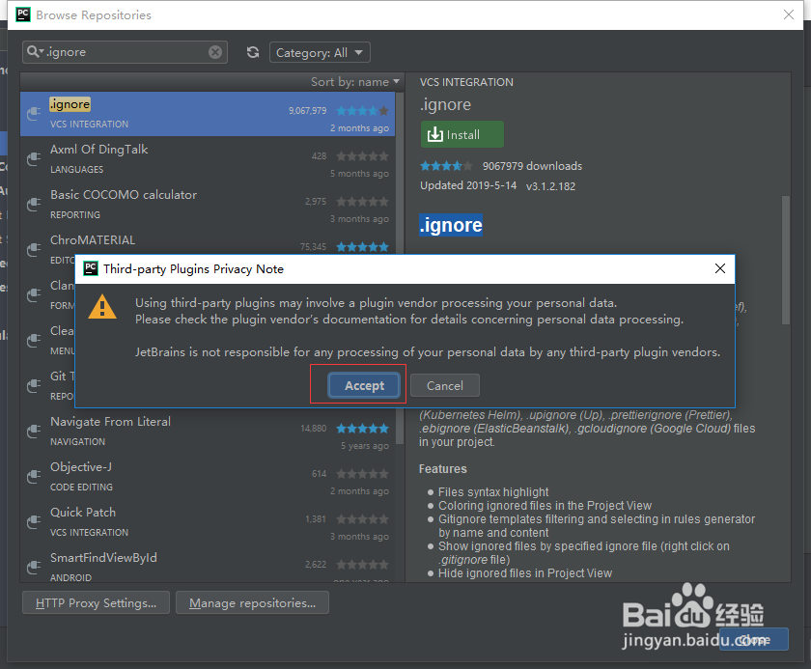Open the Category: All dropdown
Viewport: 811px width, 669px height.
pyautogui.click(x=320, y=52)
